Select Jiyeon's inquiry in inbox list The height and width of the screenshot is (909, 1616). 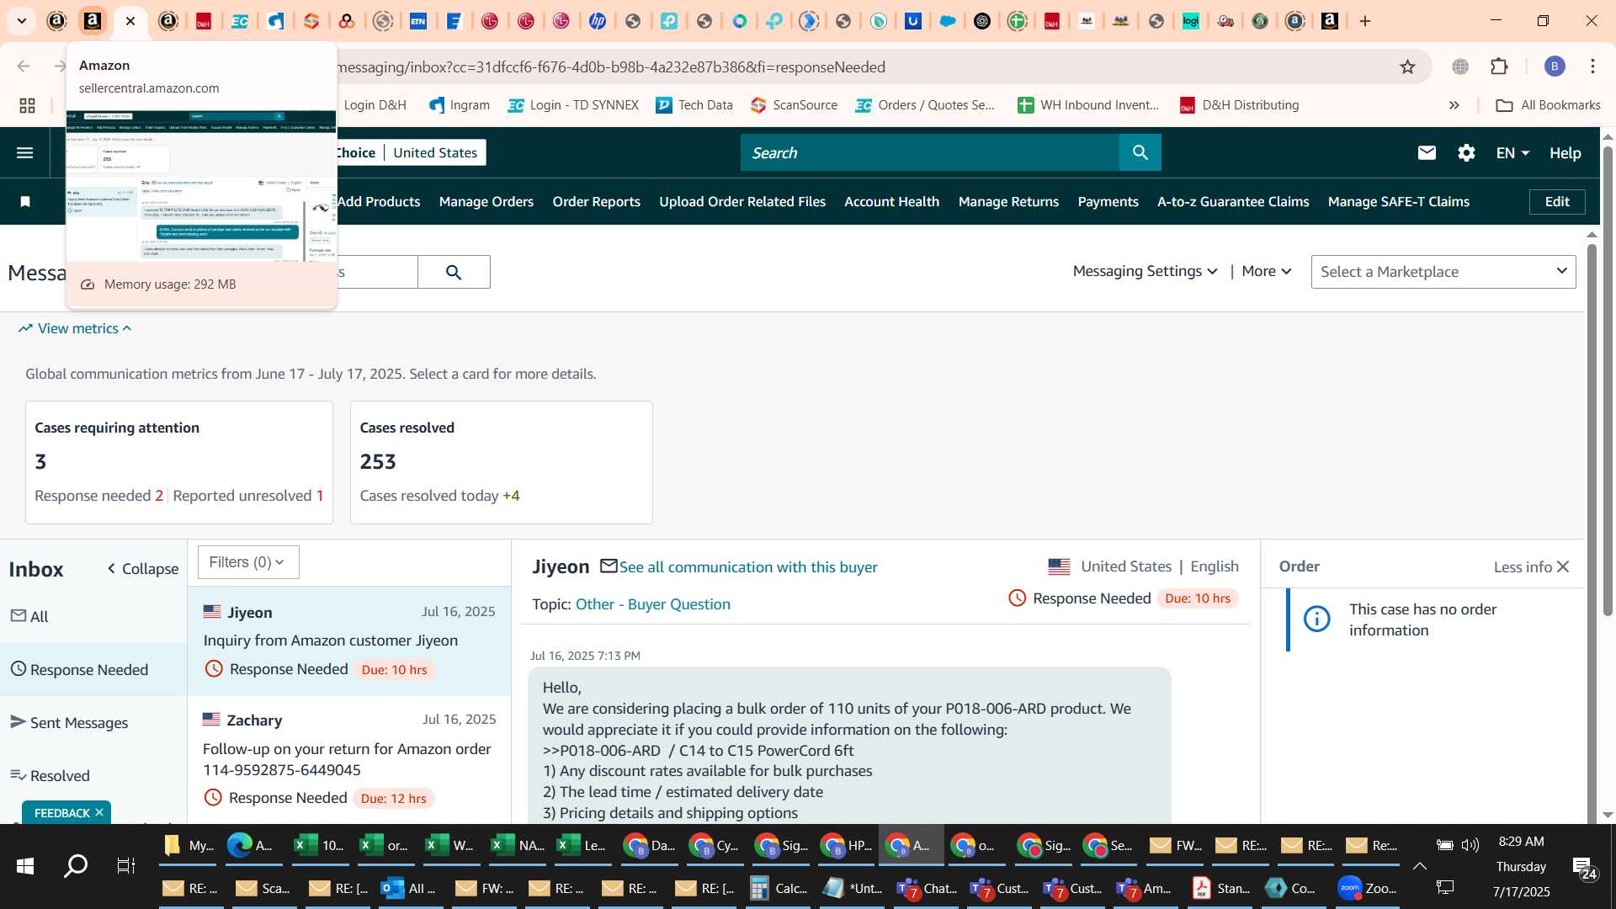pos(349,641)
